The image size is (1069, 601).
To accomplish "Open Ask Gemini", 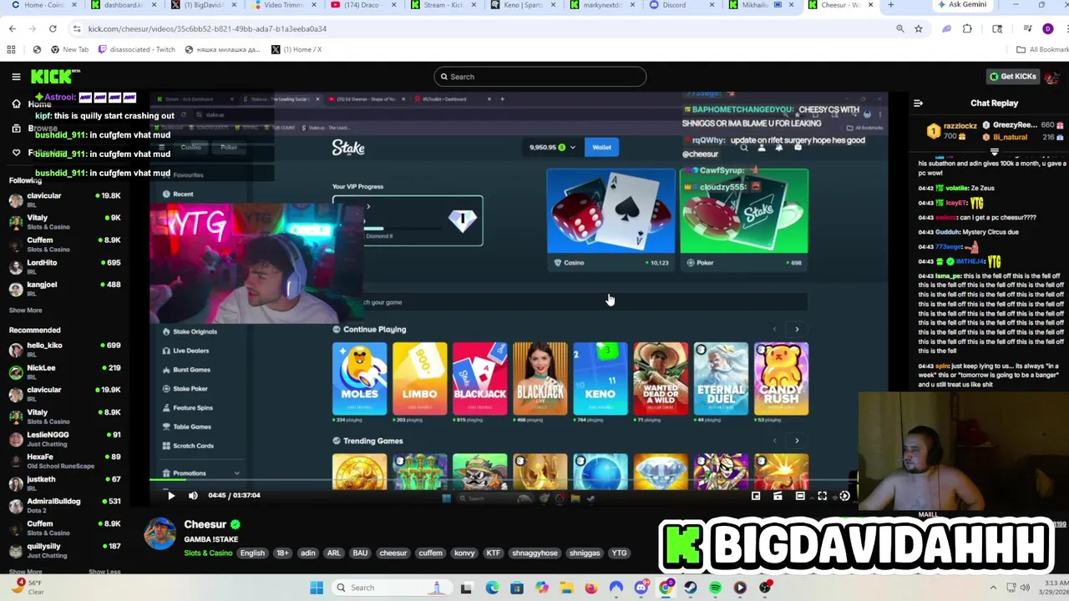I will 962,5.
